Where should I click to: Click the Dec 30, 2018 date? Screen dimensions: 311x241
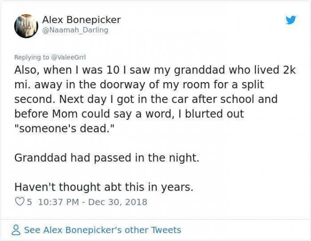point(117,202)
